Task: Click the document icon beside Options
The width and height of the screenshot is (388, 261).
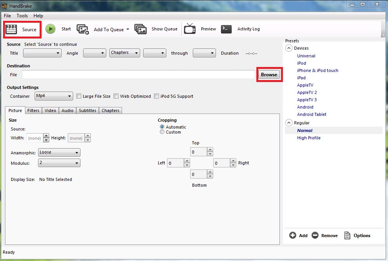Action: (x=347, y=235)
